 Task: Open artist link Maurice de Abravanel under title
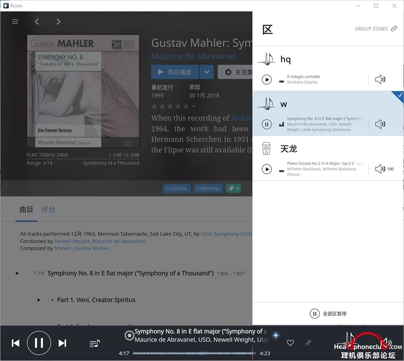[x=193, y=56]
